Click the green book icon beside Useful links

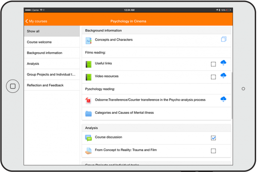pyautogui.click(x=89, y=64)
